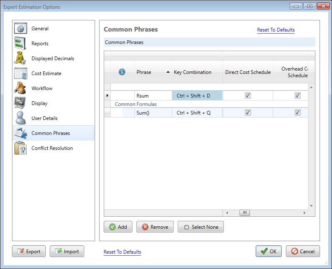
Task: Click the General gear icon
Action: click(21, 29)
